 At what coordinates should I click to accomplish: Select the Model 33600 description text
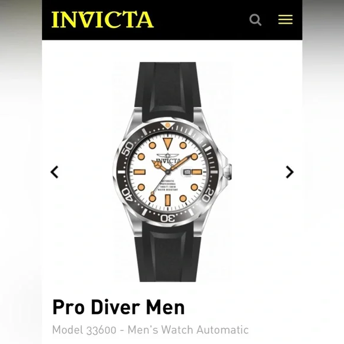[x=150, y=330]
